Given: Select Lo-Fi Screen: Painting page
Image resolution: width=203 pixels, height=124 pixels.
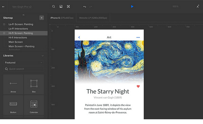Looking at the screenshot, I should tap(21, 24).
